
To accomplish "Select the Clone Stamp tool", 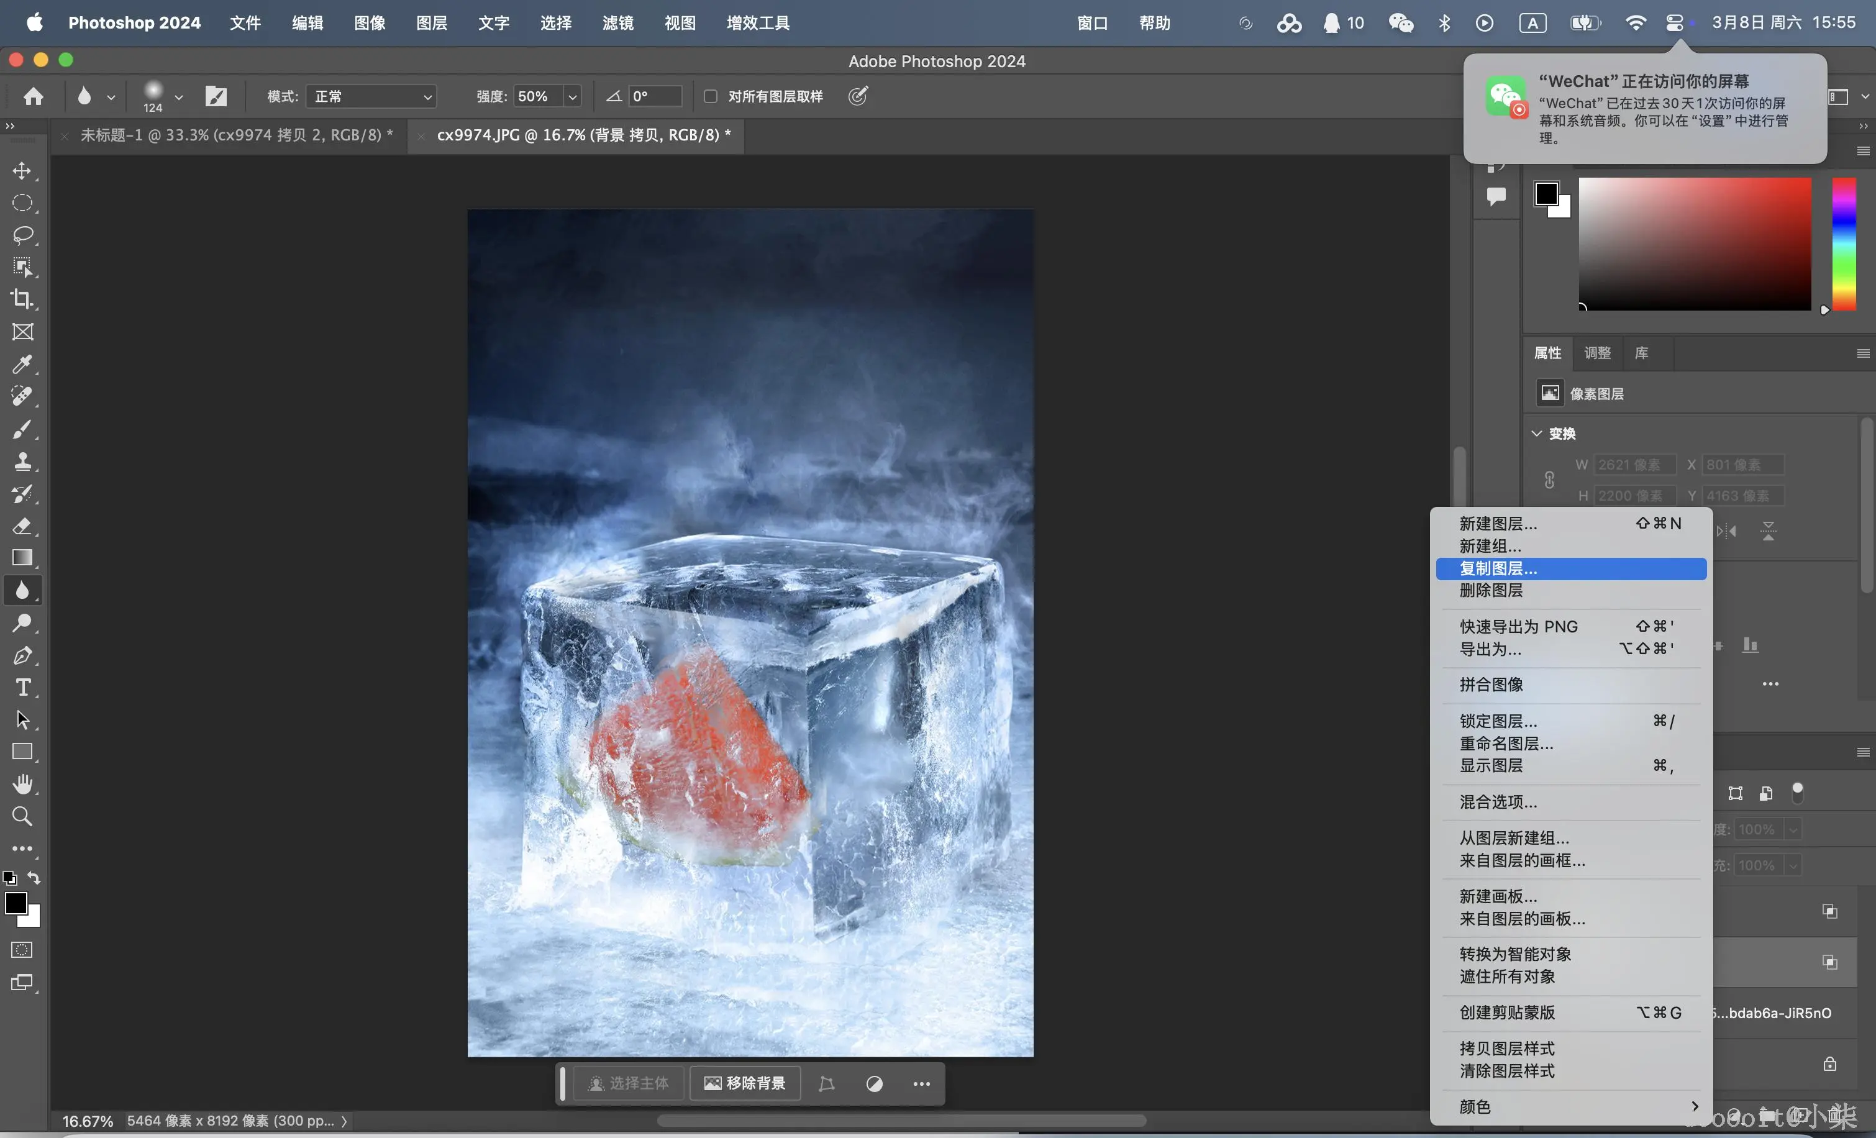I will pos(22,462).
